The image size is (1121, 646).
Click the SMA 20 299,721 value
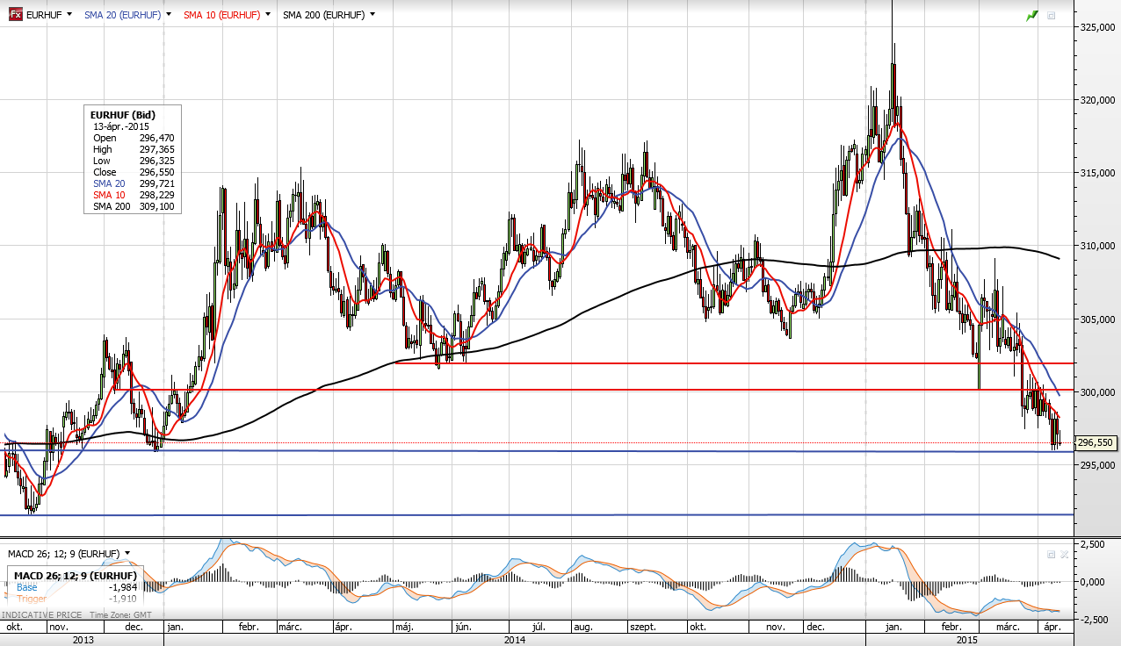click(155, 183)
